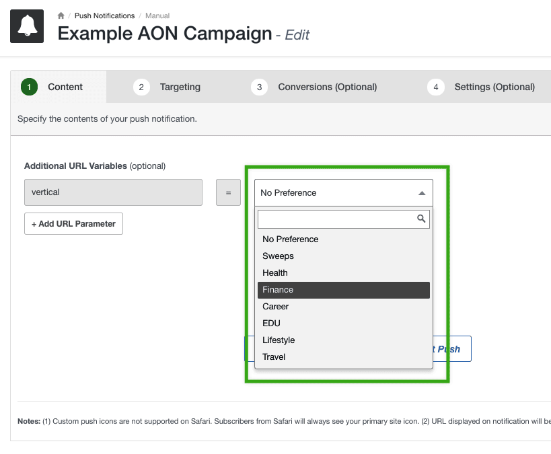Image resolution: width=551 pixels, height=454 pixels.
Task: Pick the Travel option
Action: pos(274,357)
